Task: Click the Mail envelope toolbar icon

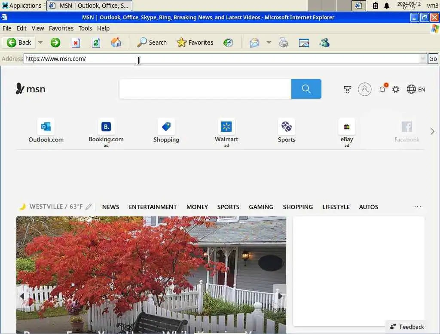Action: (x=254, y=43)
